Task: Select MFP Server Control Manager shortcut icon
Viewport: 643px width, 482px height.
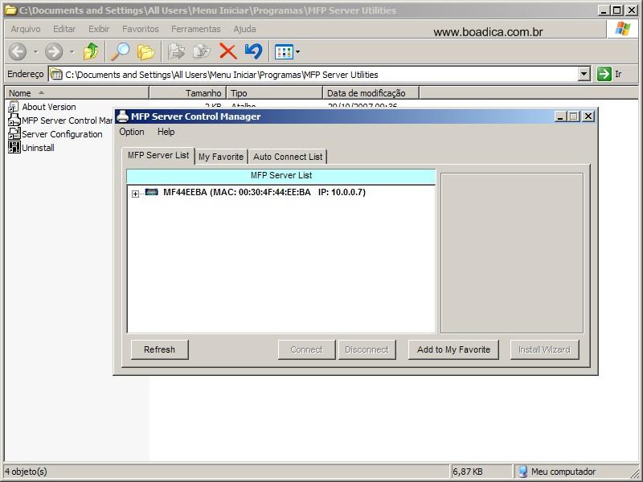Action: tap(14, 120)
